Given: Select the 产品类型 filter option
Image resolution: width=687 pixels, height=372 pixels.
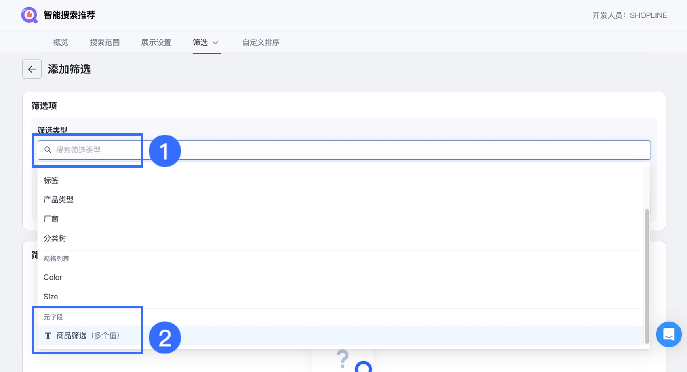Looking at the screenshot, I should [59, 200].
